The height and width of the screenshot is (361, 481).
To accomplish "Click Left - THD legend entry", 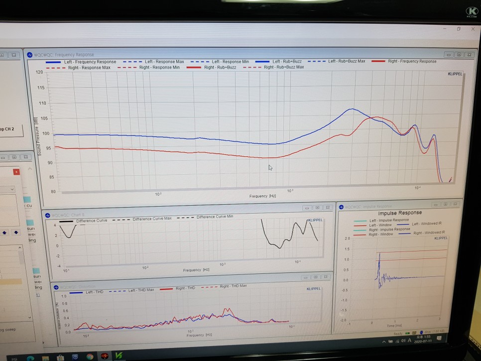I will [87, 292].
